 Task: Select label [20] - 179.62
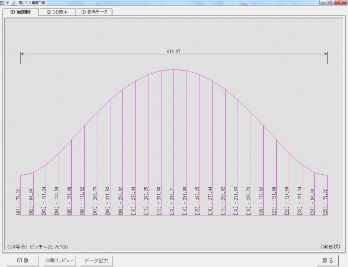[261, 201]
